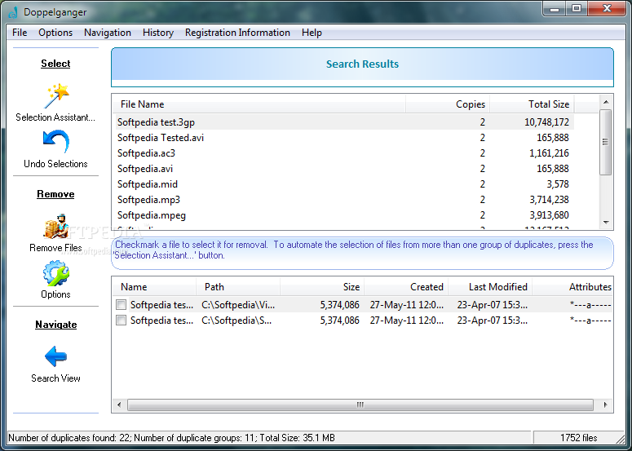The width and height of the screenshot is (632, 451).
Task: Click the details pane horizontal scrollbar thumb
Action: (360, 405)
